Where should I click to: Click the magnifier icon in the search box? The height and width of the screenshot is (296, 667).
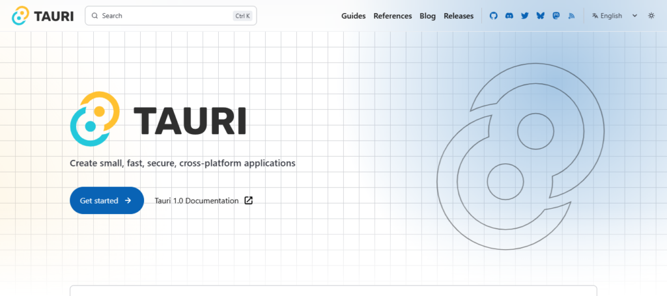click(95, 16)
